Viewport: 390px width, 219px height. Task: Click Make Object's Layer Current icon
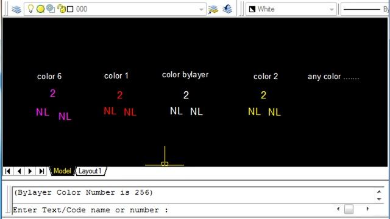coord(213,10)
